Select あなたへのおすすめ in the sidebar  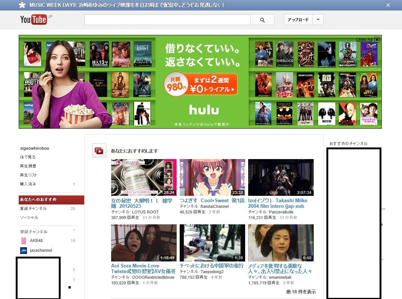51,200
